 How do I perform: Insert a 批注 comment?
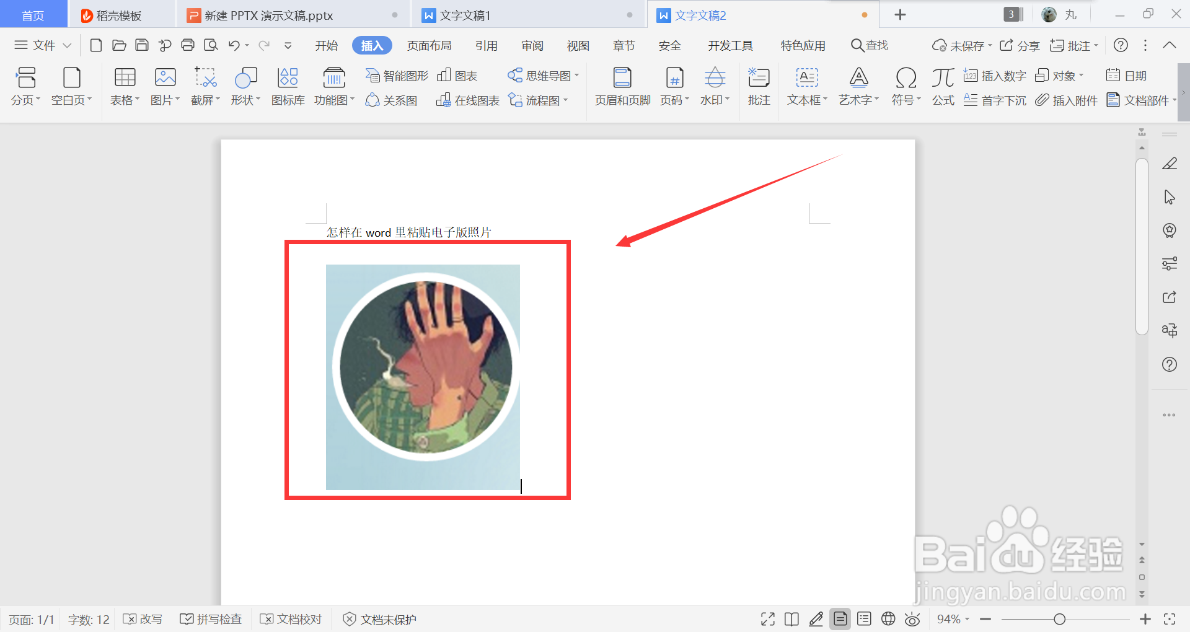(759, 86)
